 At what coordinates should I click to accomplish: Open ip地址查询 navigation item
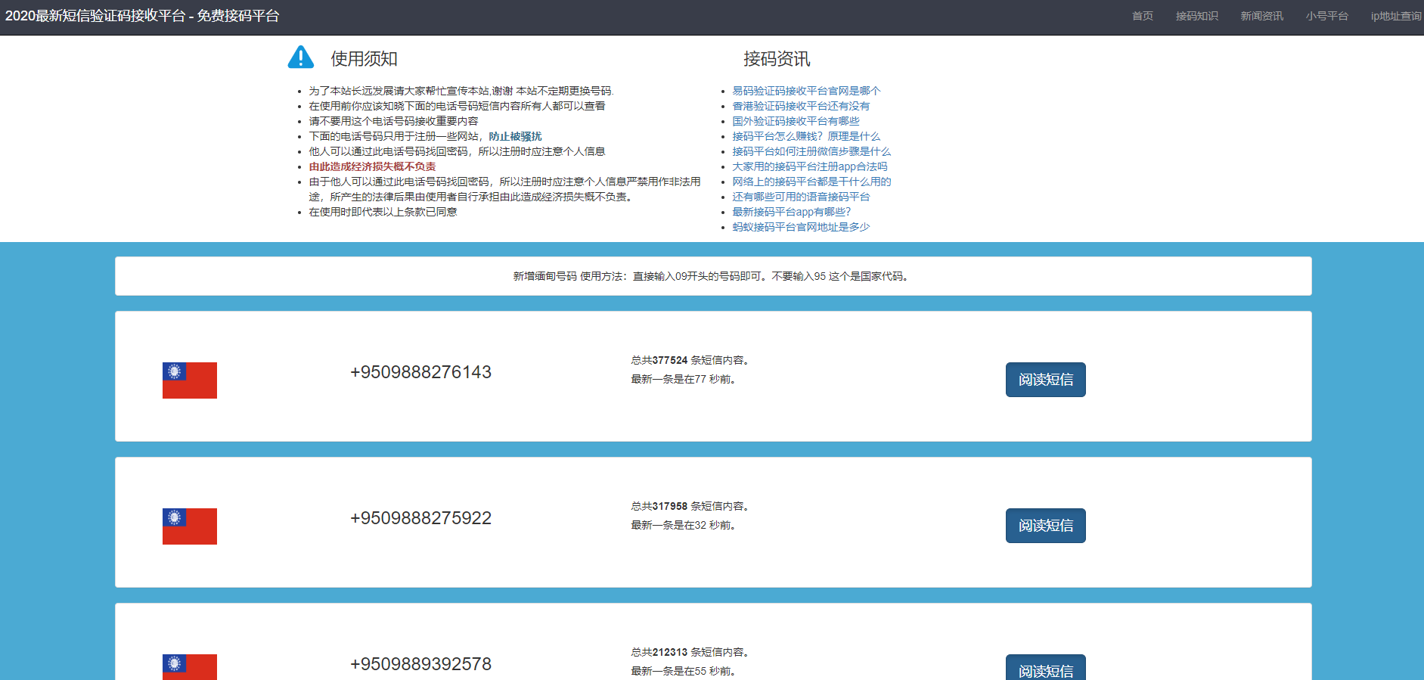click(x=1396, y=16)
